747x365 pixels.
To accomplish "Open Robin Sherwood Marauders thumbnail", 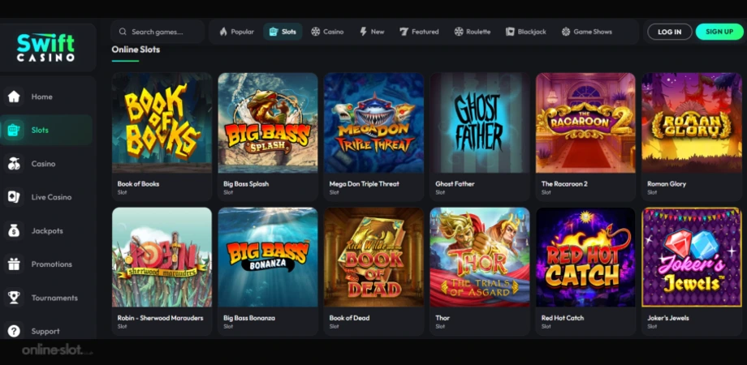I will click(162, 257).
